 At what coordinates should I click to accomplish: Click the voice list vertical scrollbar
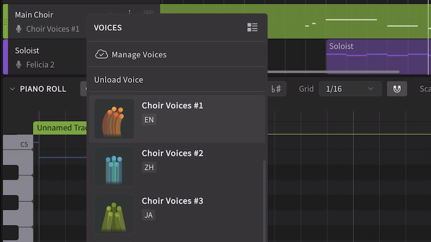[264, 199]
